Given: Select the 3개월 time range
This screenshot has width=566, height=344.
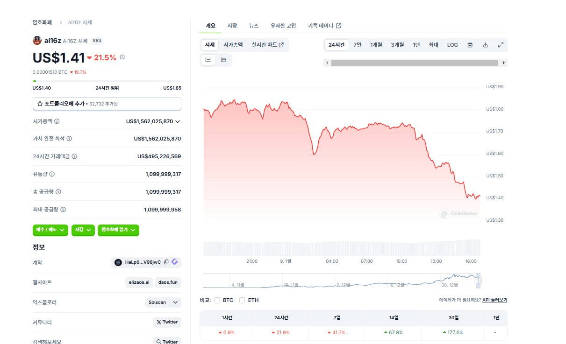Looking at the screenshot, I should [x=397, y=45].
